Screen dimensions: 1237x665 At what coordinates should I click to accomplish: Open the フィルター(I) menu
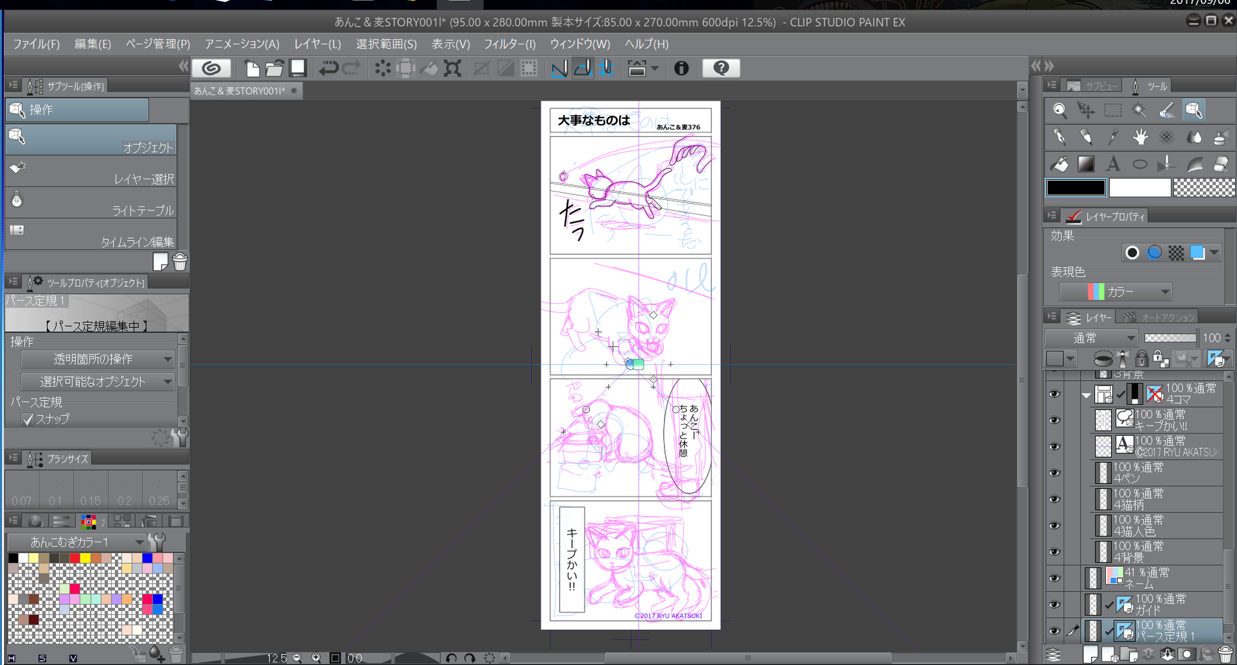509,44
